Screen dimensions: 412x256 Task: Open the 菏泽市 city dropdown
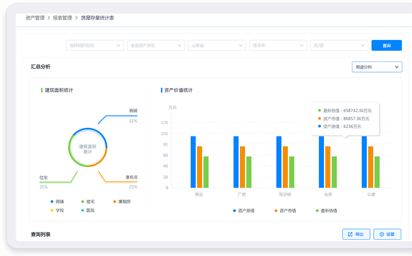pyautogui.click(x=278, y=45)
